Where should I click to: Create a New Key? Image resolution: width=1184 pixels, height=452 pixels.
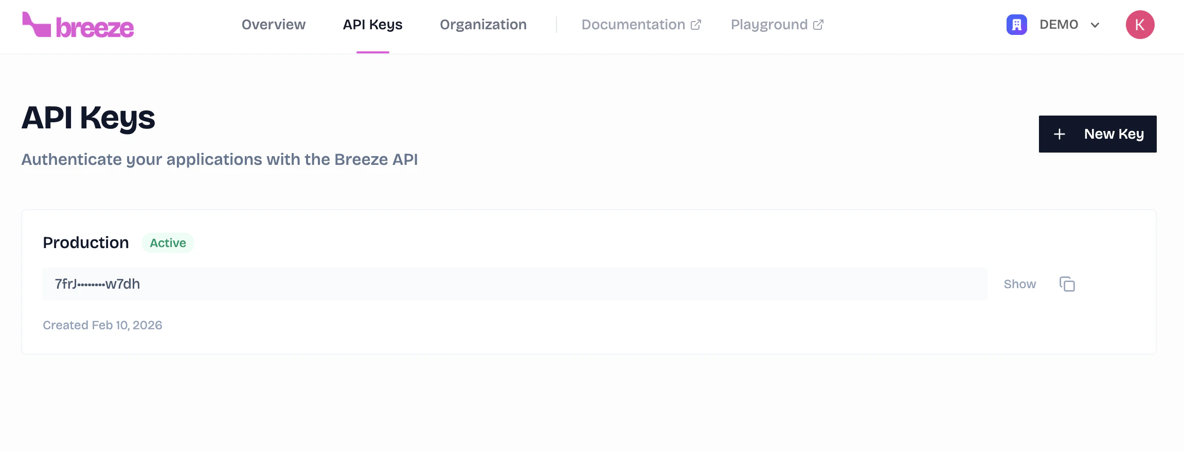[x=1098, y=134]
